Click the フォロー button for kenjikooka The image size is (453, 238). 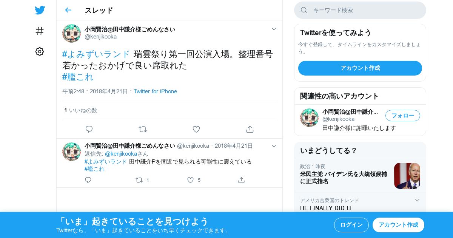[x=403, y=116]
